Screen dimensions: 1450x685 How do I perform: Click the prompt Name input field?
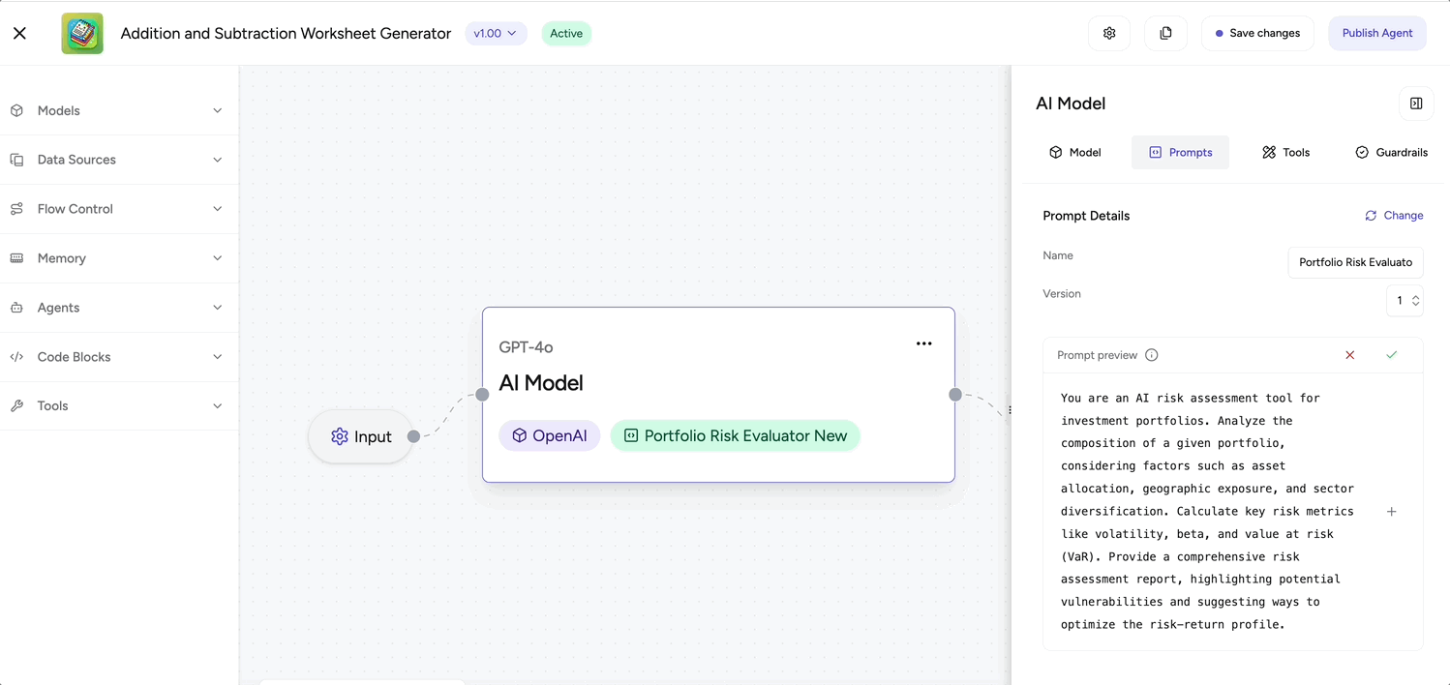tap(1355, 262)
